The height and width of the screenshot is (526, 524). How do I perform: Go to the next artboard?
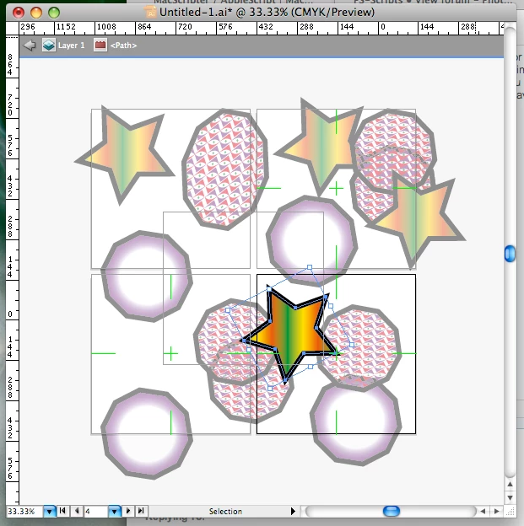127,511
